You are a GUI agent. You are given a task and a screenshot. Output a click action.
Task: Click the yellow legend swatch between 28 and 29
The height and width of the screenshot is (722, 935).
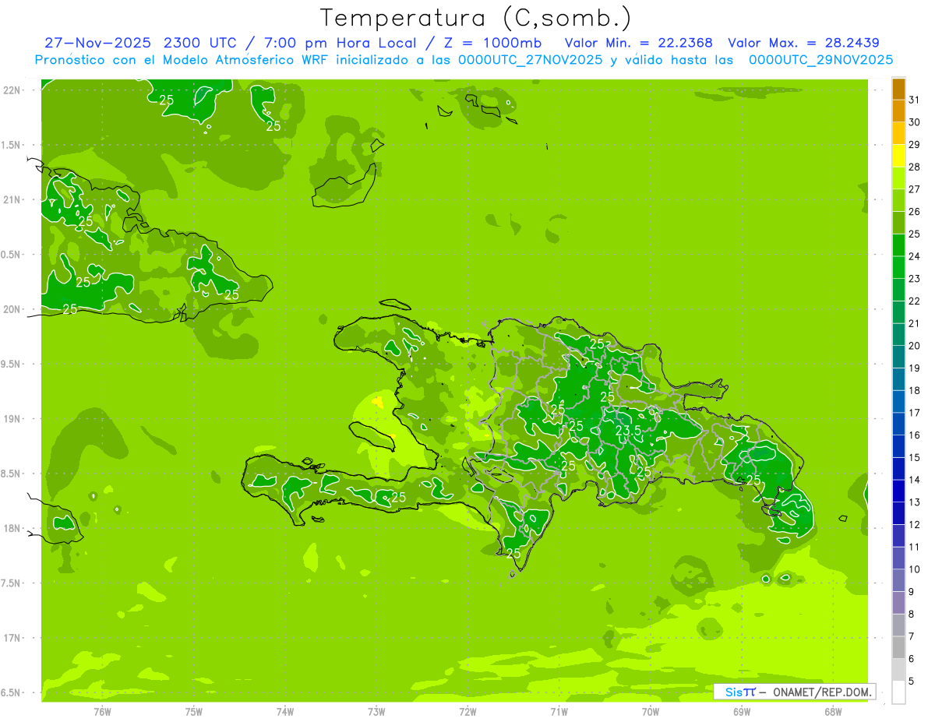point(898,156)
